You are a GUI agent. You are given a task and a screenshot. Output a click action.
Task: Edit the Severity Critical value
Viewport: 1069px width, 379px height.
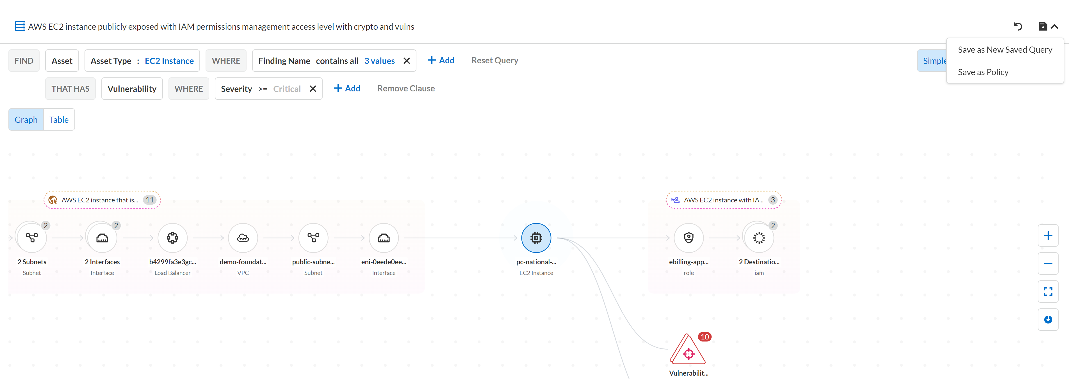[x=287, y=89]
